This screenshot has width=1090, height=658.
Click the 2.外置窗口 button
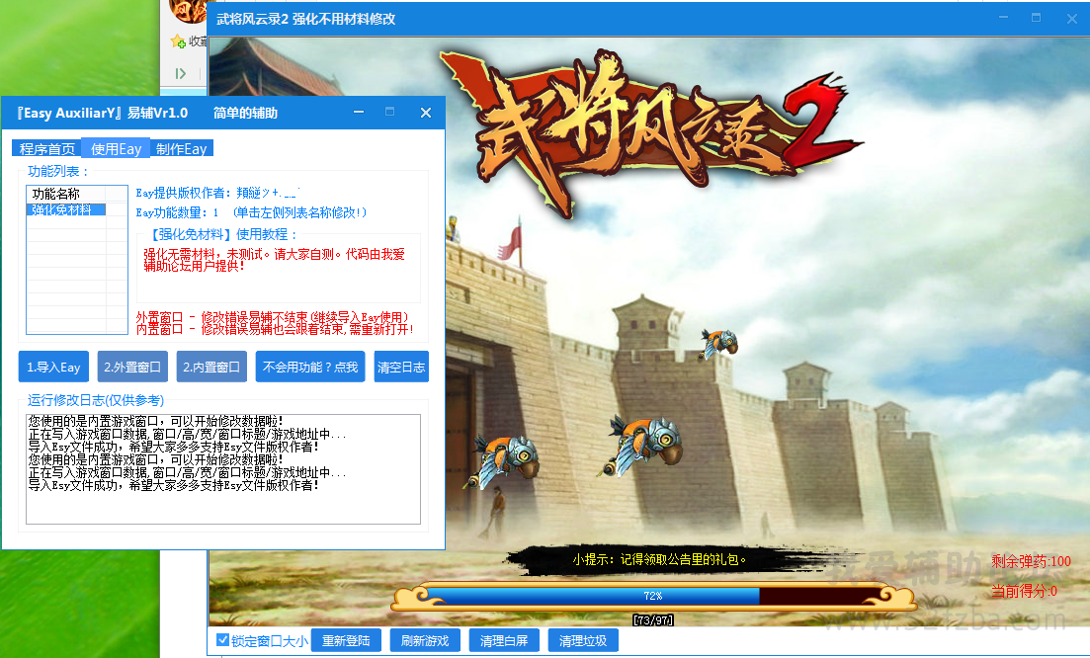point(132,367)
